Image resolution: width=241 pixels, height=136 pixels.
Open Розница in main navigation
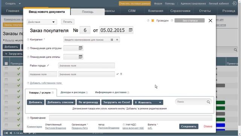(229, 11)
